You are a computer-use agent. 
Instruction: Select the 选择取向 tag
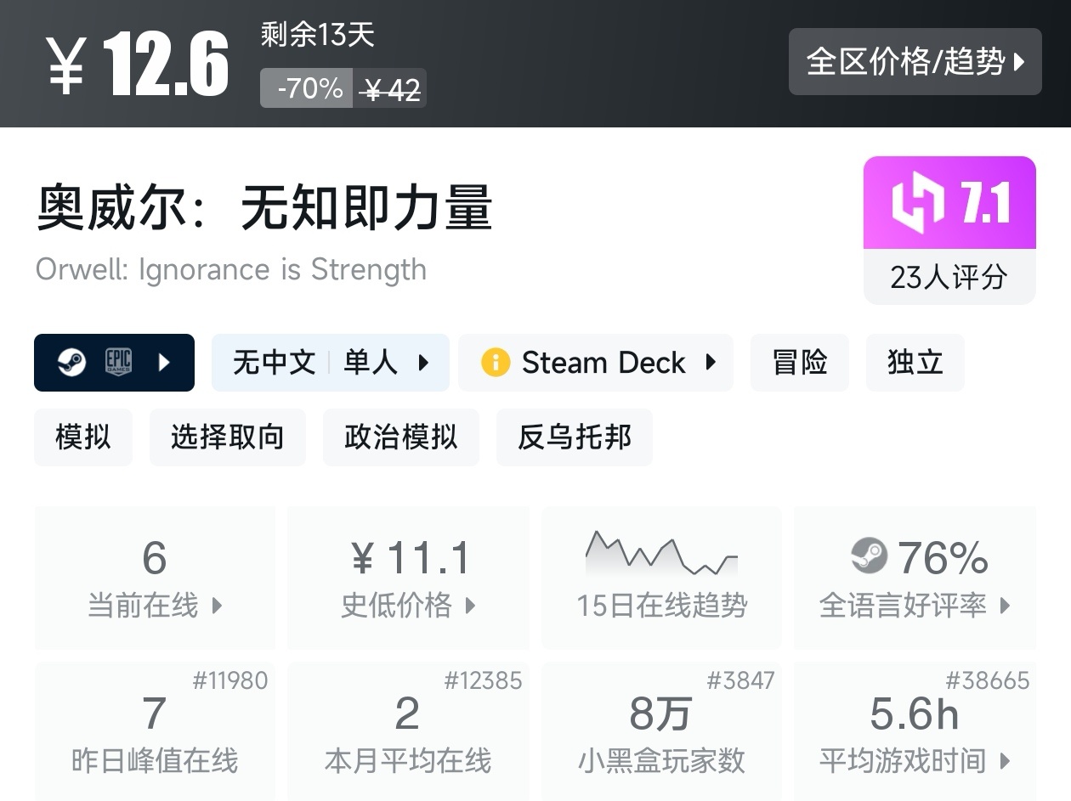click(227, 437)
